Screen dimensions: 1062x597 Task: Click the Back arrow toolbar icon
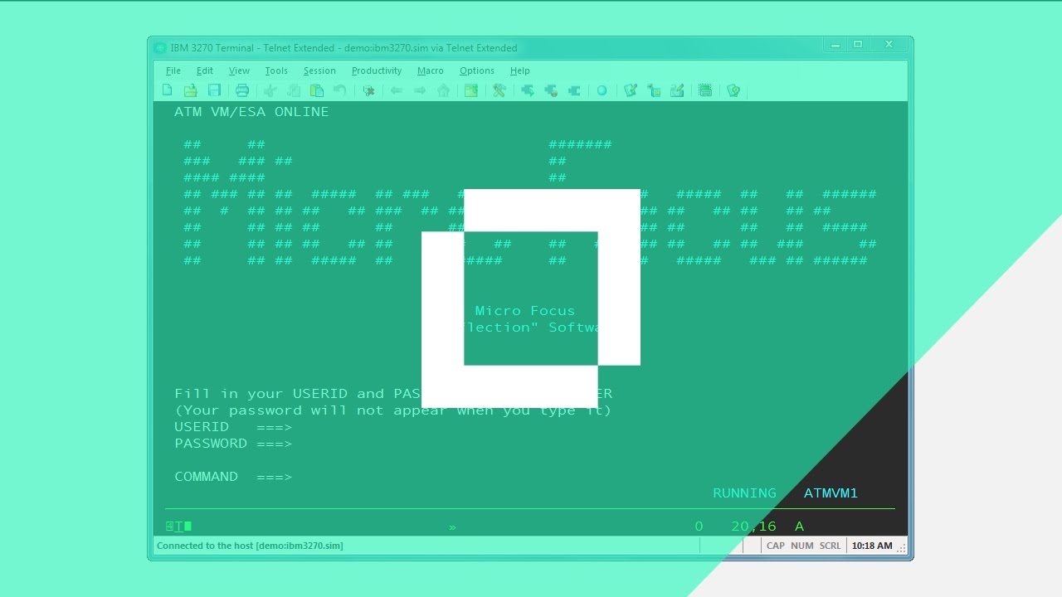(x=397, y=90)
